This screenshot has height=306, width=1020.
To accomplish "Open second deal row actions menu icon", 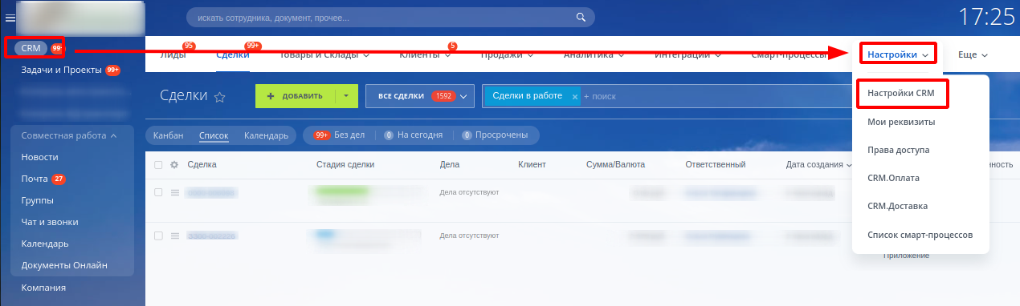I will 174,236.
